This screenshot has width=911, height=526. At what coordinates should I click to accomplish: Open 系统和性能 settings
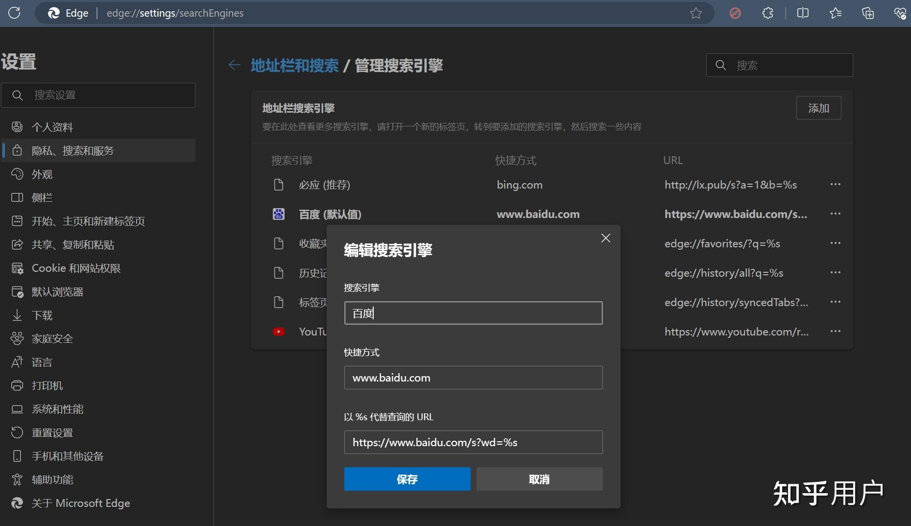[x=98, y=409]
